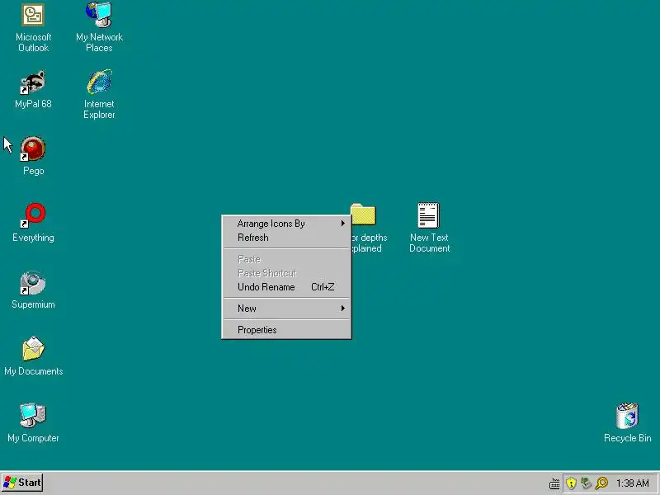The height and width of the screenshot is (495, 660).
Task: Select the yellow folder behind the menu
Action: [x=363, y=214]
